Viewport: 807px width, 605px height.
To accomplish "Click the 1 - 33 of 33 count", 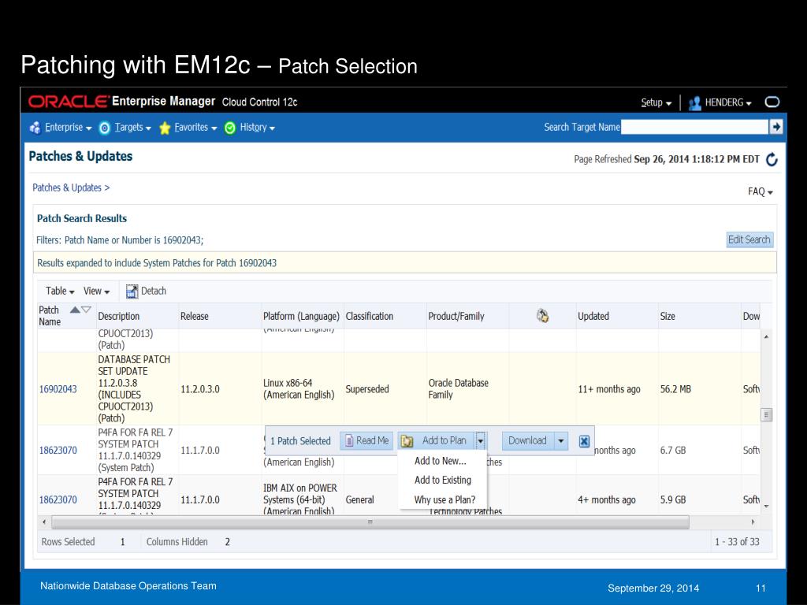I will [x=737, y=542].
